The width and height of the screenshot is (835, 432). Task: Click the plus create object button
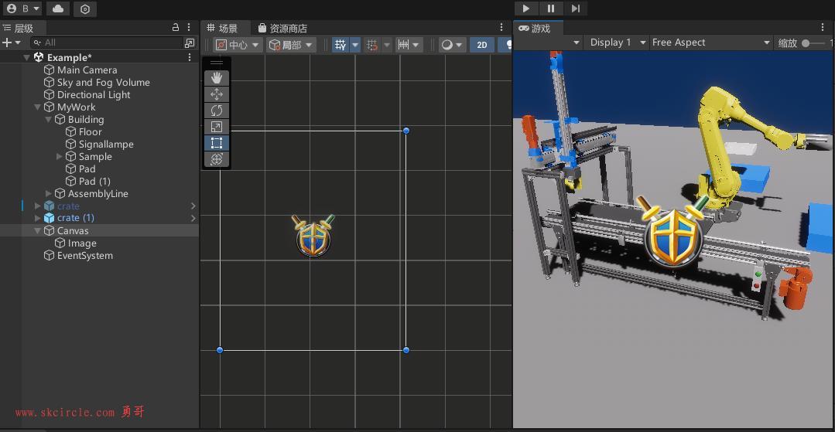(7, 43)
